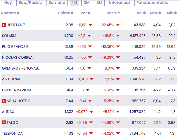The image size is (180, 137).
Task: Click the red S badge beside MELIÁ HOTELS
Action: (x=4, y=101)
